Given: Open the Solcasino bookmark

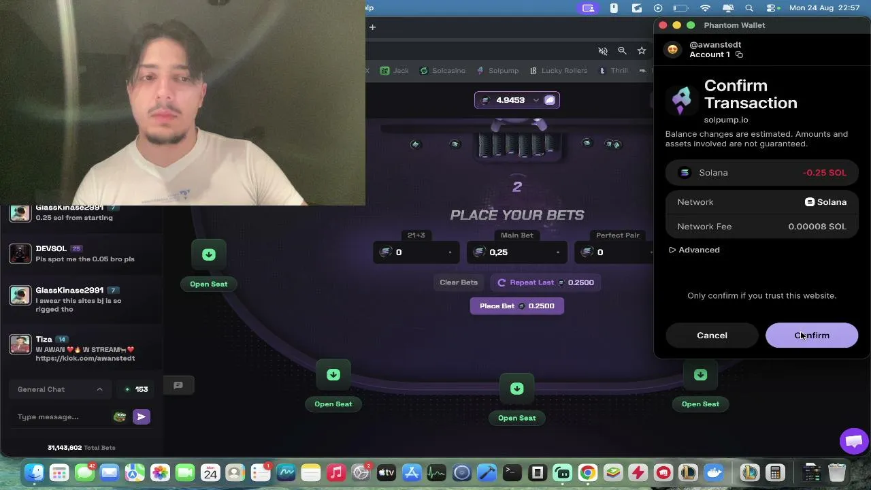Looking at the screenshot, I should (443, 71).
